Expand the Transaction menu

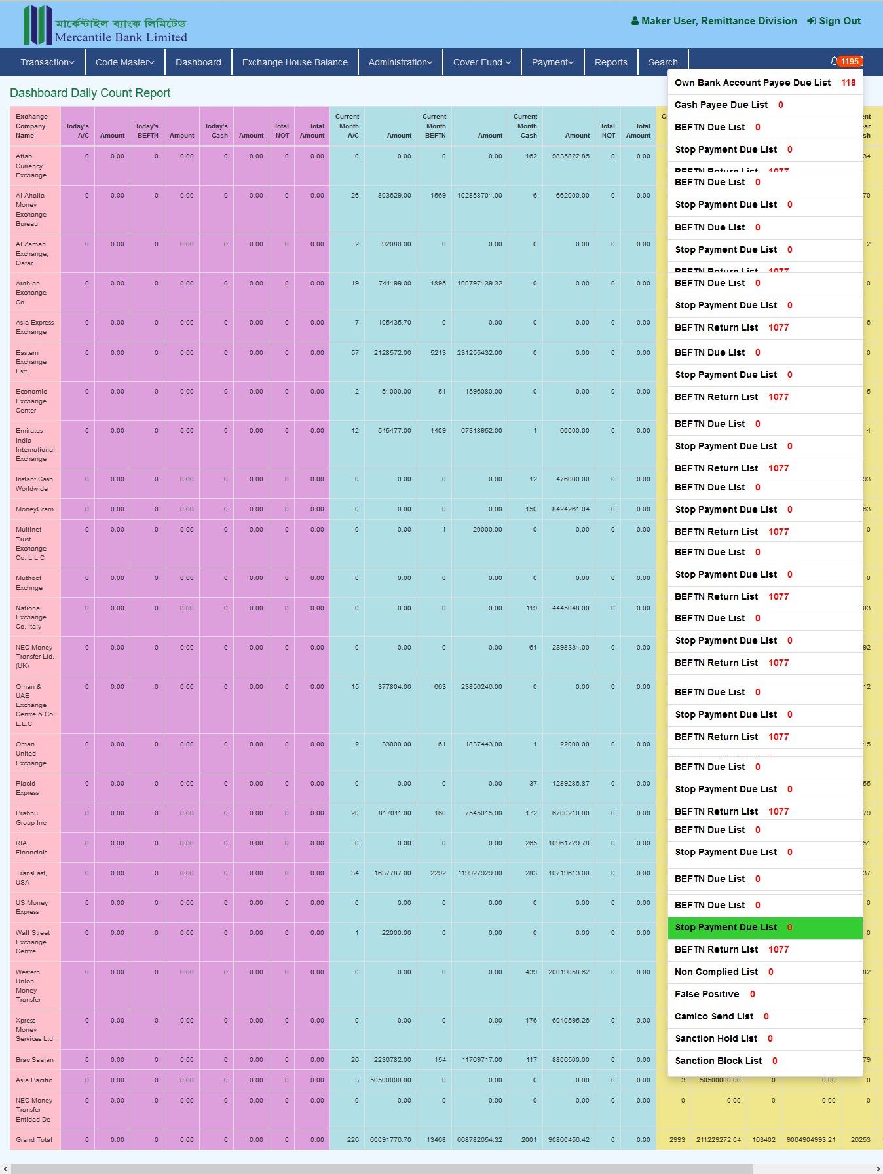pos(47,62)
